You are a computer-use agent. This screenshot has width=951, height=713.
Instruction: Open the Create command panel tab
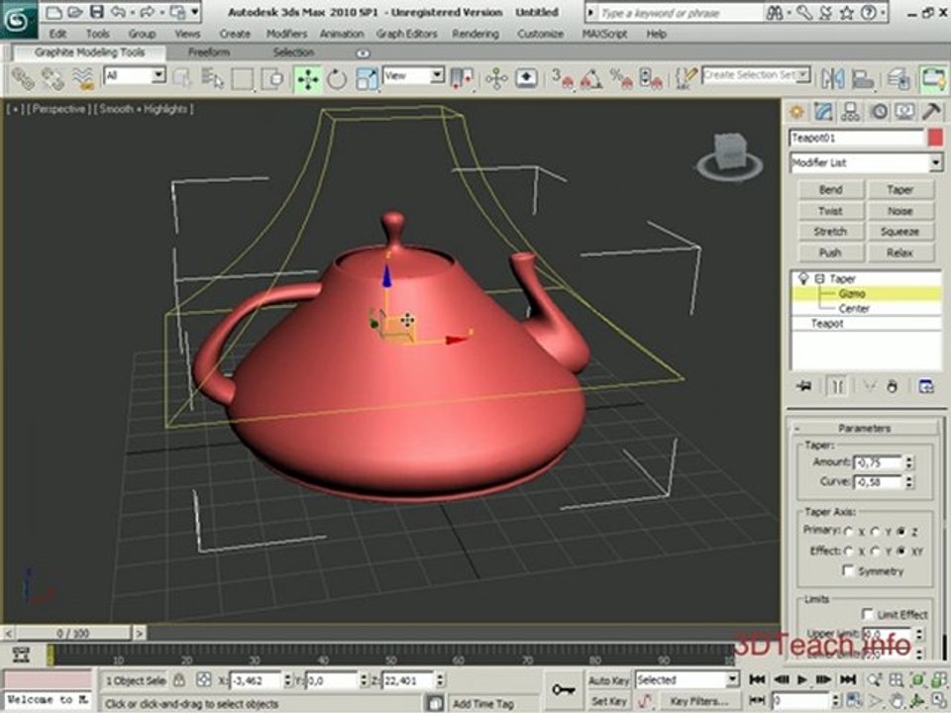click(x=796, y=112)
